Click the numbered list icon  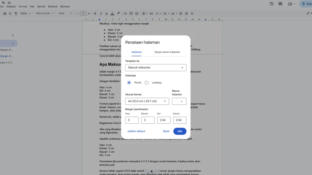point(173,13)
